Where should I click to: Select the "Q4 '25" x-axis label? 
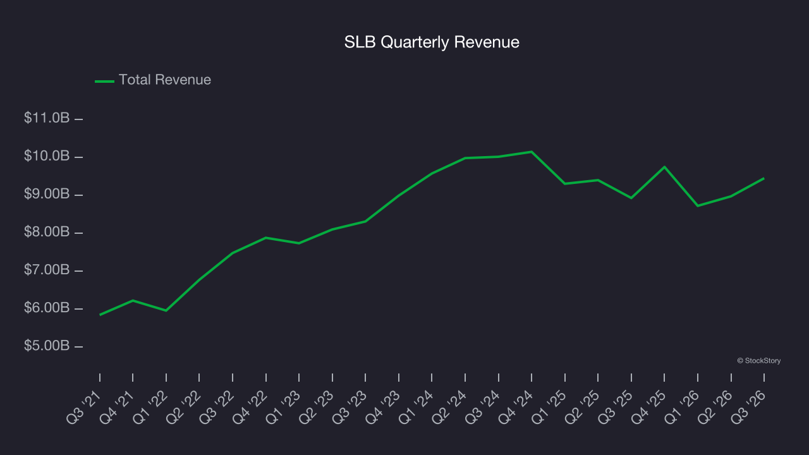coord(649,407)
